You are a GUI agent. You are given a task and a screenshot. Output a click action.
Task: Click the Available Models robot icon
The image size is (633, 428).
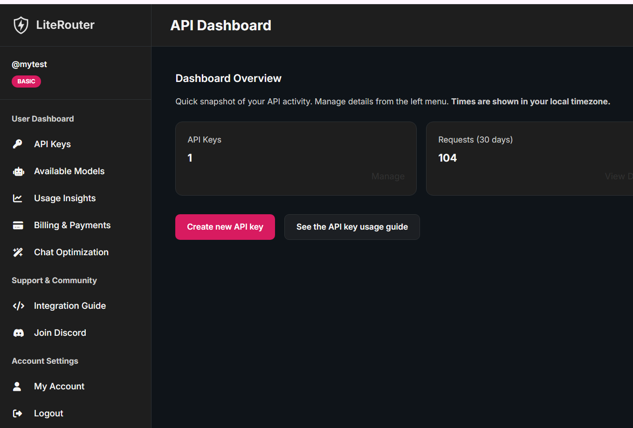tap(18, 171)
